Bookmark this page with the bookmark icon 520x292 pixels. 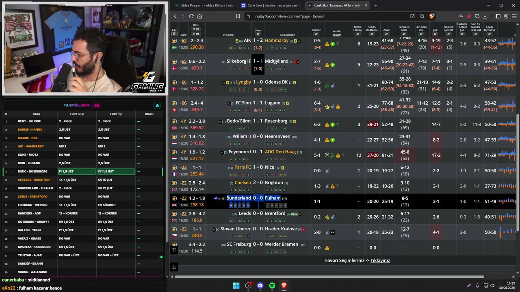[x=238, y=16]
